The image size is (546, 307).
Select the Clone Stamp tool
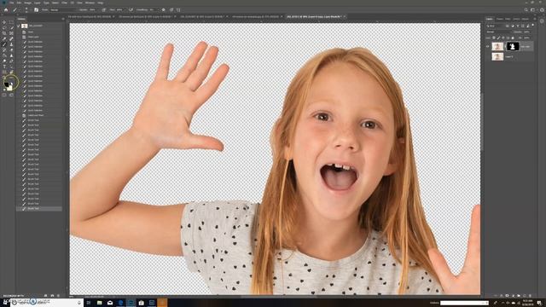pos(11,44)
